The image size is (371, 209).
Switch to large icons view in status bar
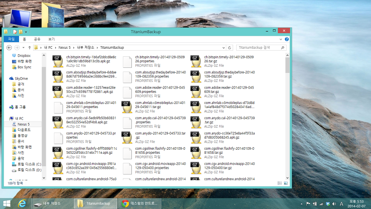[x=286, y=183]
